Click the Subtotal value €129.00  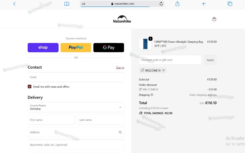coord(212,79)
